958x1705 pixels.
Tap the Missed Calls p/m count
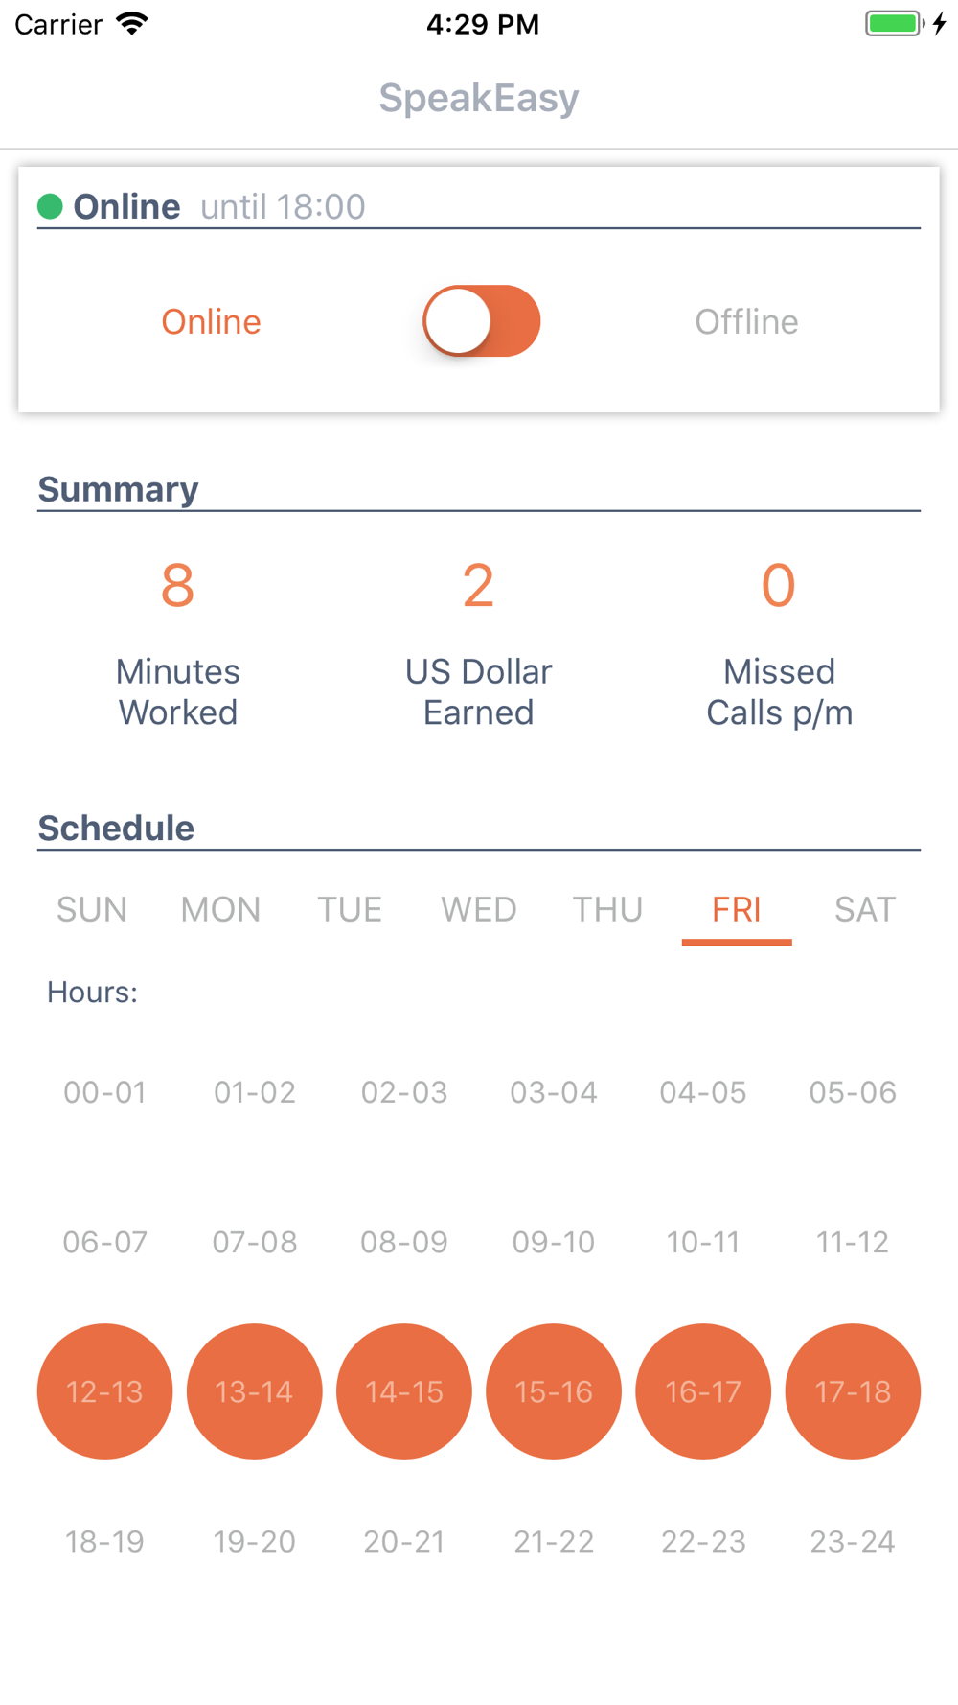point(779,586)
